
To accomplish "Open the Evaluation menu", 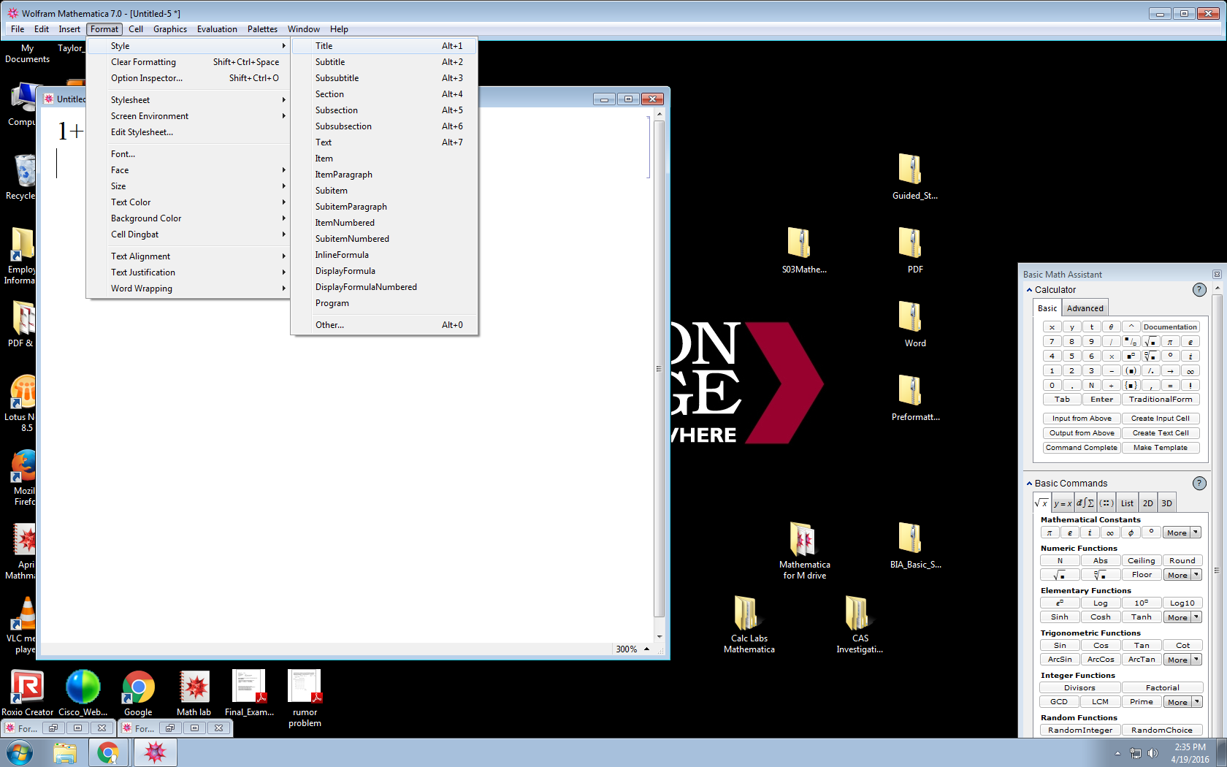I will (x=217, y=29).
